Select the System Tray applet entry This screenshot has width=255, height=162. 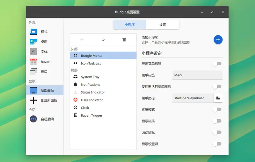click(90, 77)
